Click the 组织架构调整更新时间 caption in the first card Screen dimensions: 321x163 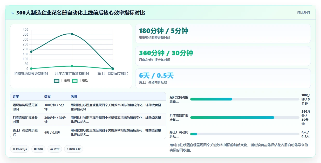click(155, 38)
